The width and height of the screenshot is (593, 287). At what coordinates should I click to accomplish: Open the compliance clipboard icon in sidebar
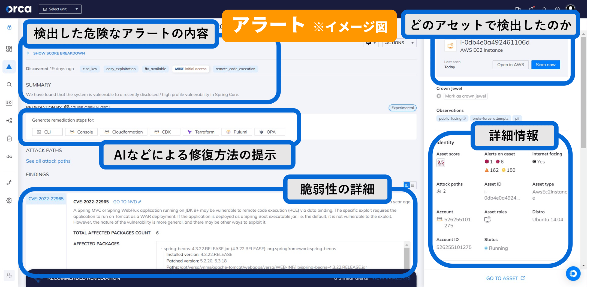click(9, 139)
